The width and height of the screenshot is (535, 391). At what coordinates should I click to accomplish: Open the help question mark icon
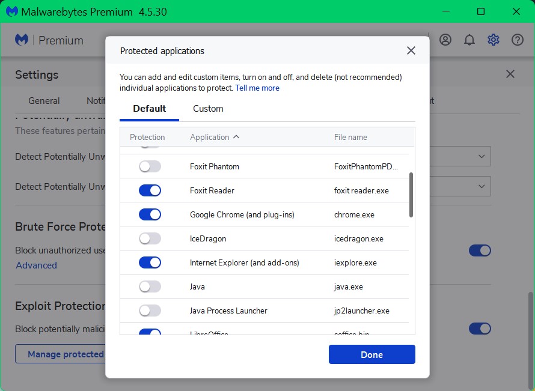(x=518, y=40)
